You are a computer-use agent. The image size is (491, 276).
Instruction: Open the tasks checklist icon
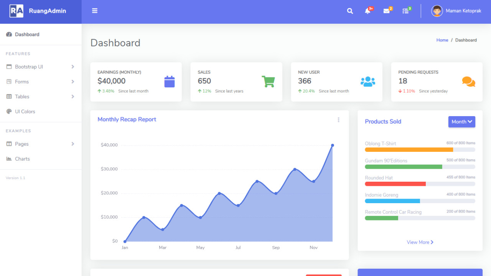405,11
